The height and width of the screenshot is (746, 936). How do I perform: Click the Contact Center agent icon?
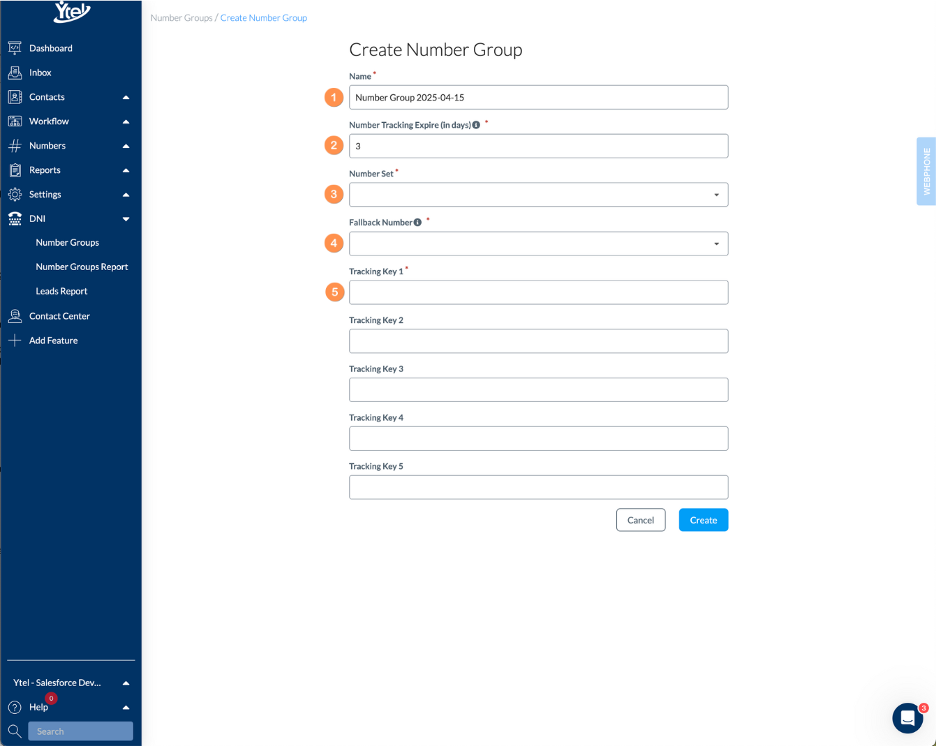tap(15, 316)
